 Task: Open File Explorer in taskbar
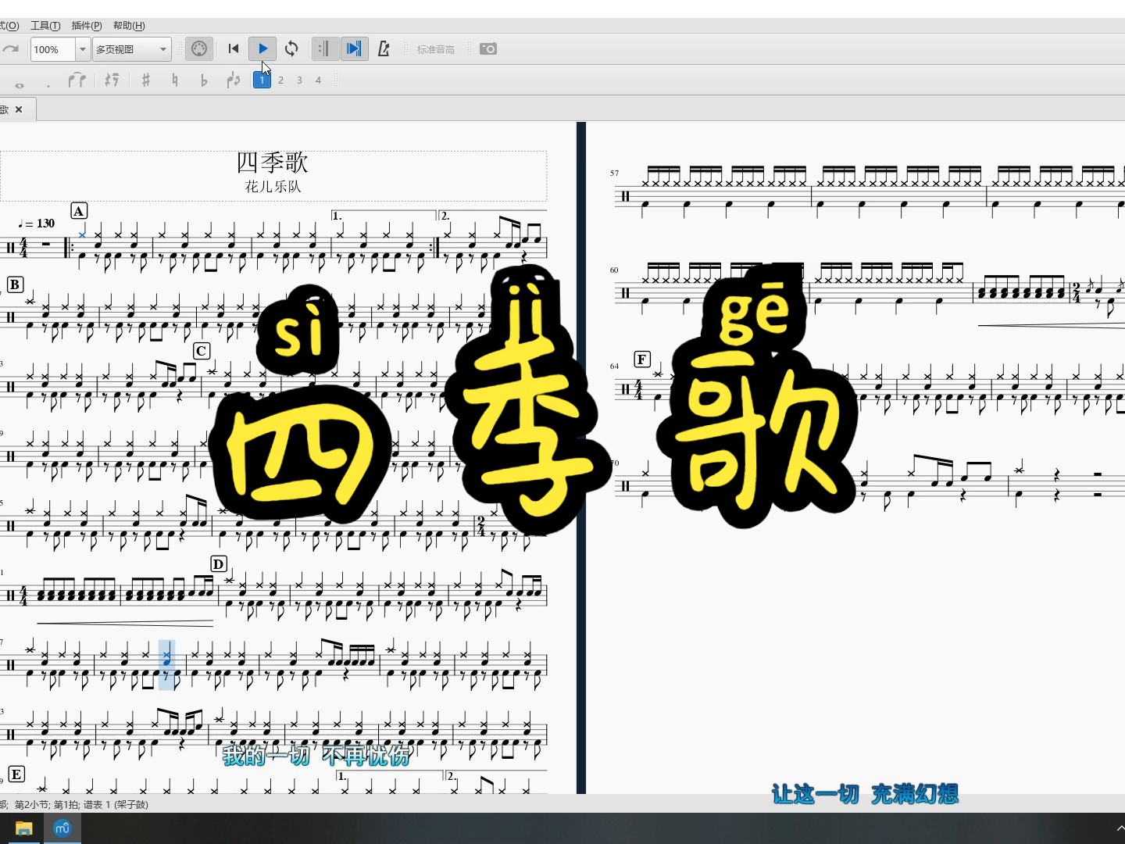click(23, 828)
